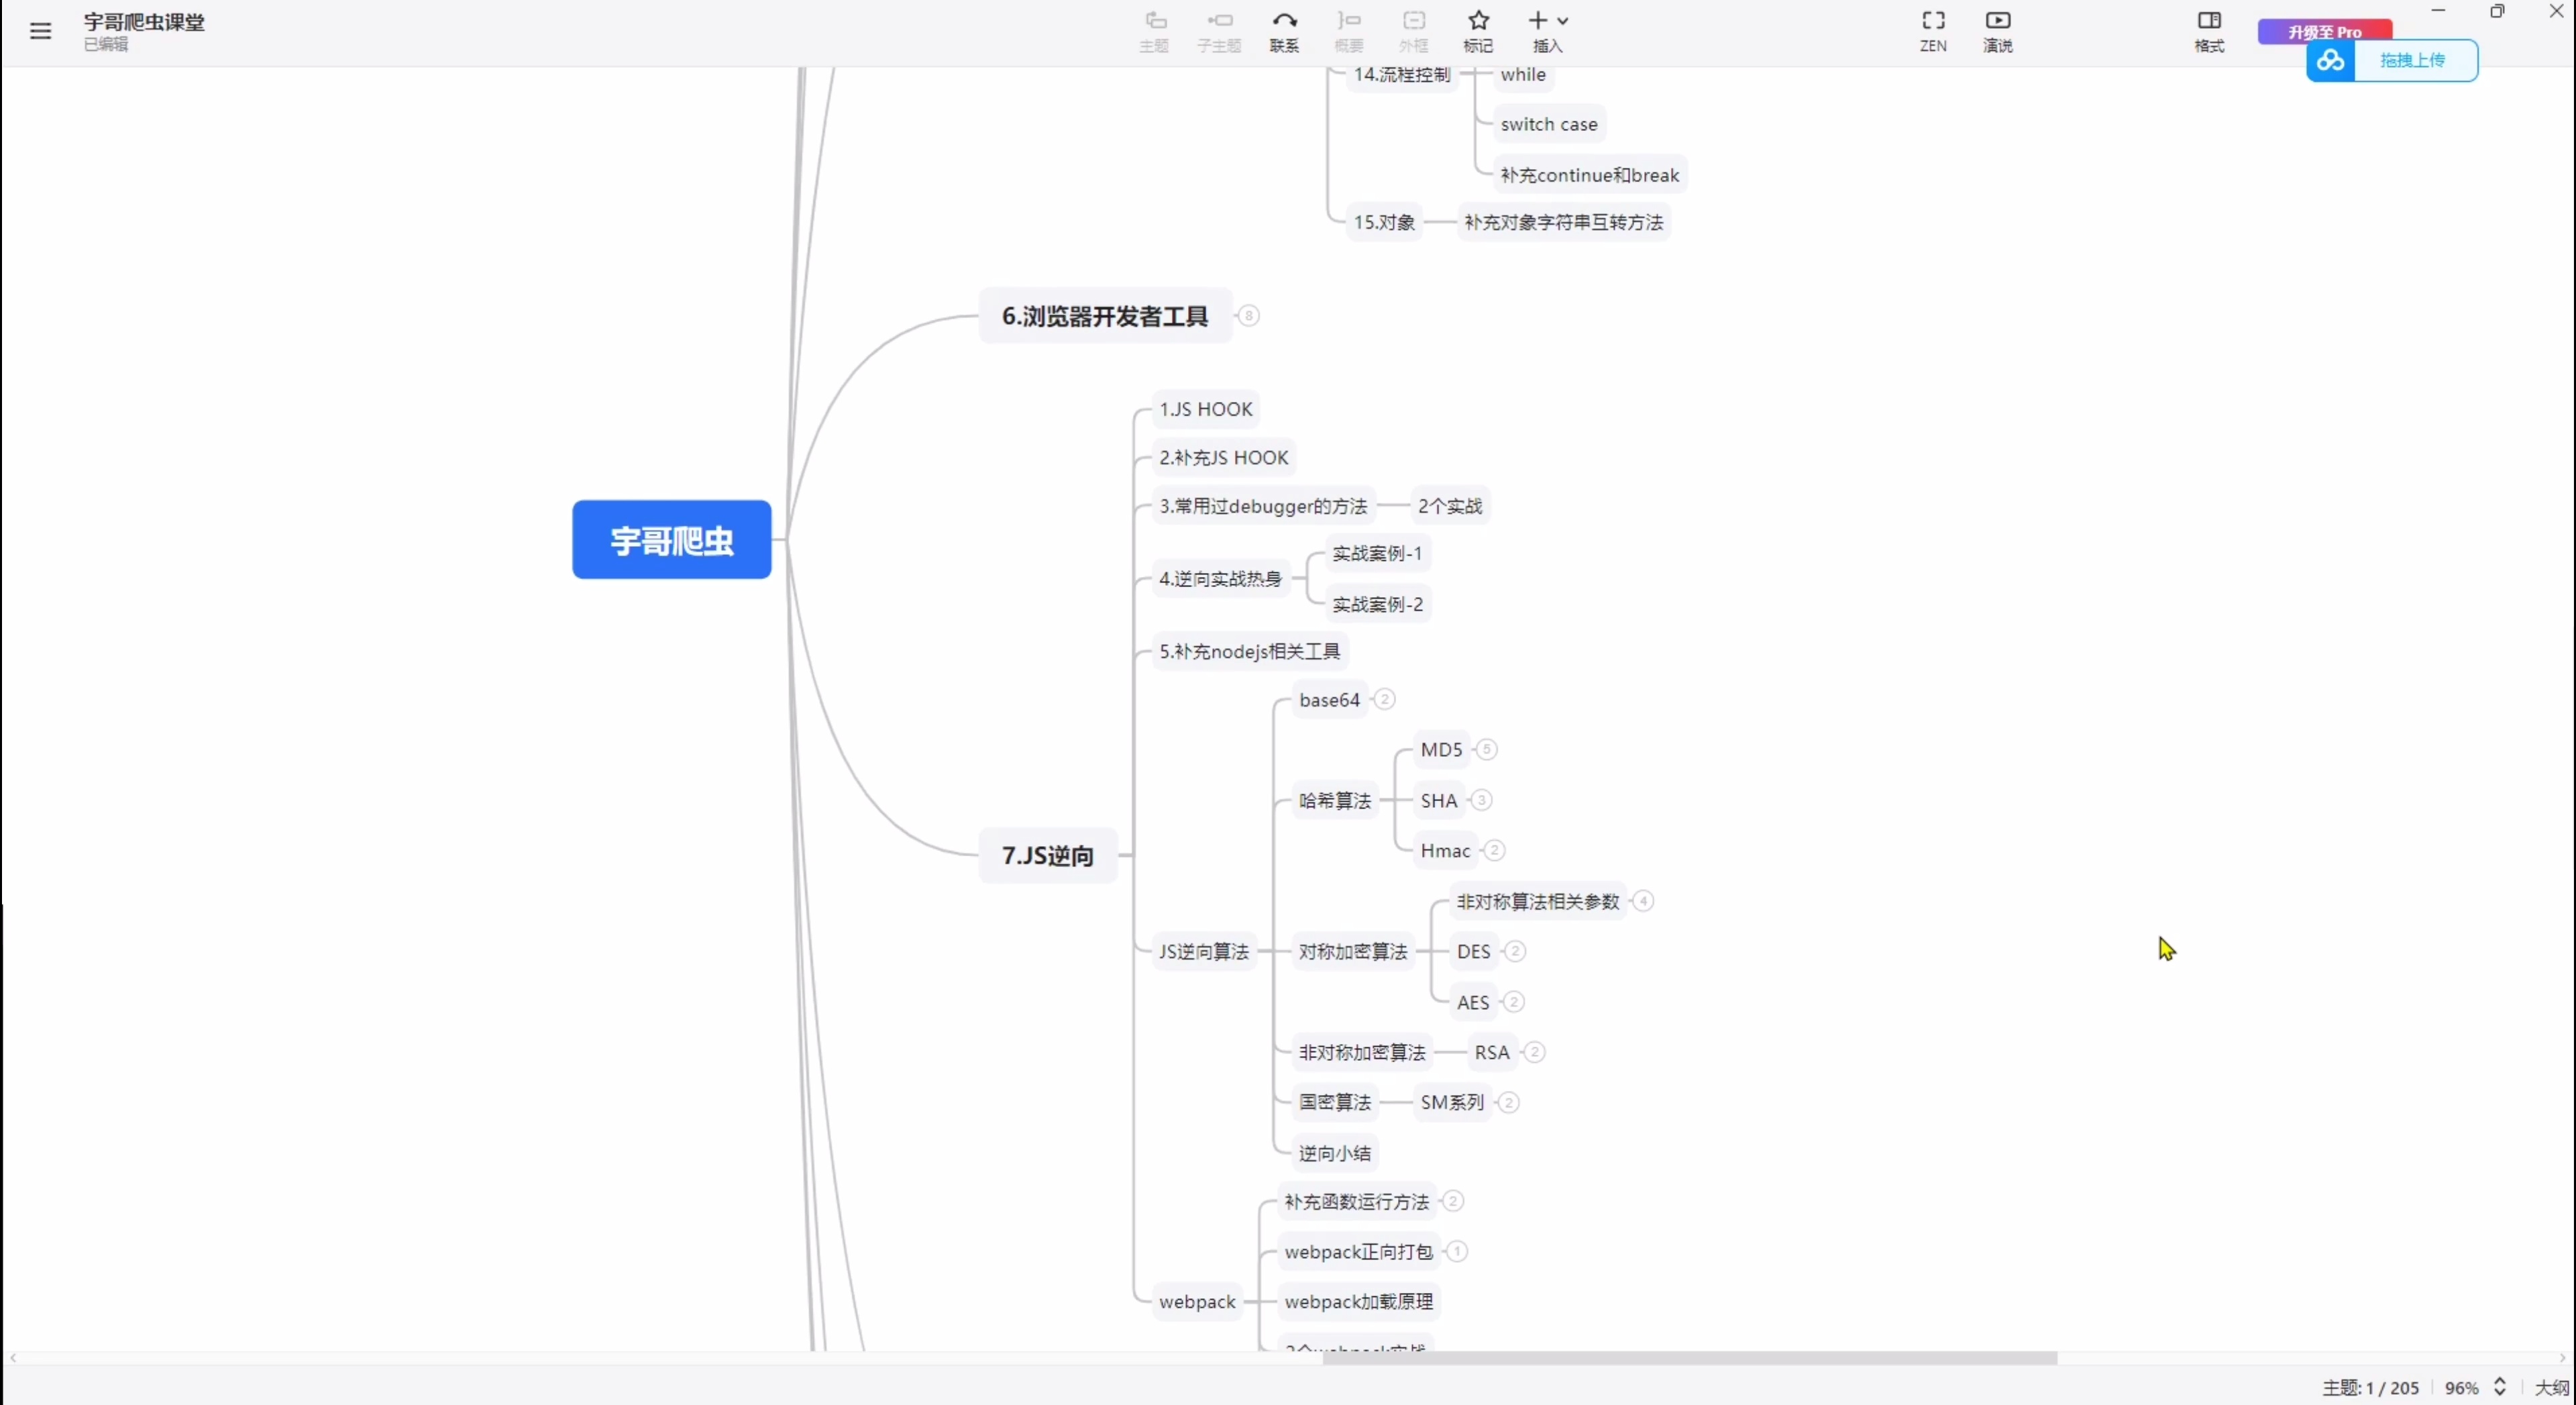Toggle AES node's child visibility badge
This screenshot has height=1405, width=2576.
[1513, 1001]
